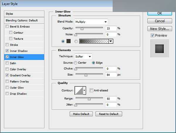Open the gradient picker dropdown arrow

111,41
